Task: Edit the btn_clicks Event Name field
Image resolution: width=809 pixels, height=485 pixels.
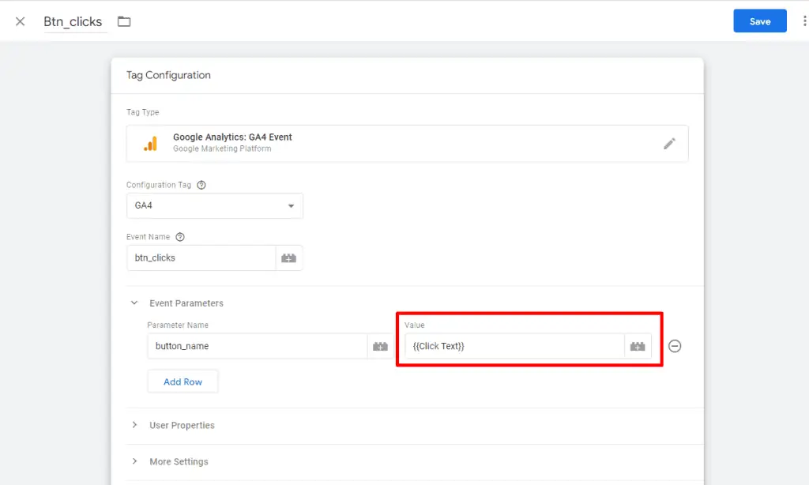Action: pyautogui.click(x=201, y=258)
